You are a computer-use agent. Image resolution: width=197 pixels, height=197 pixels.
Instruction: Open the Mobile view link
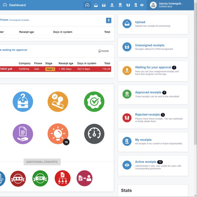(x=104, y=51)
